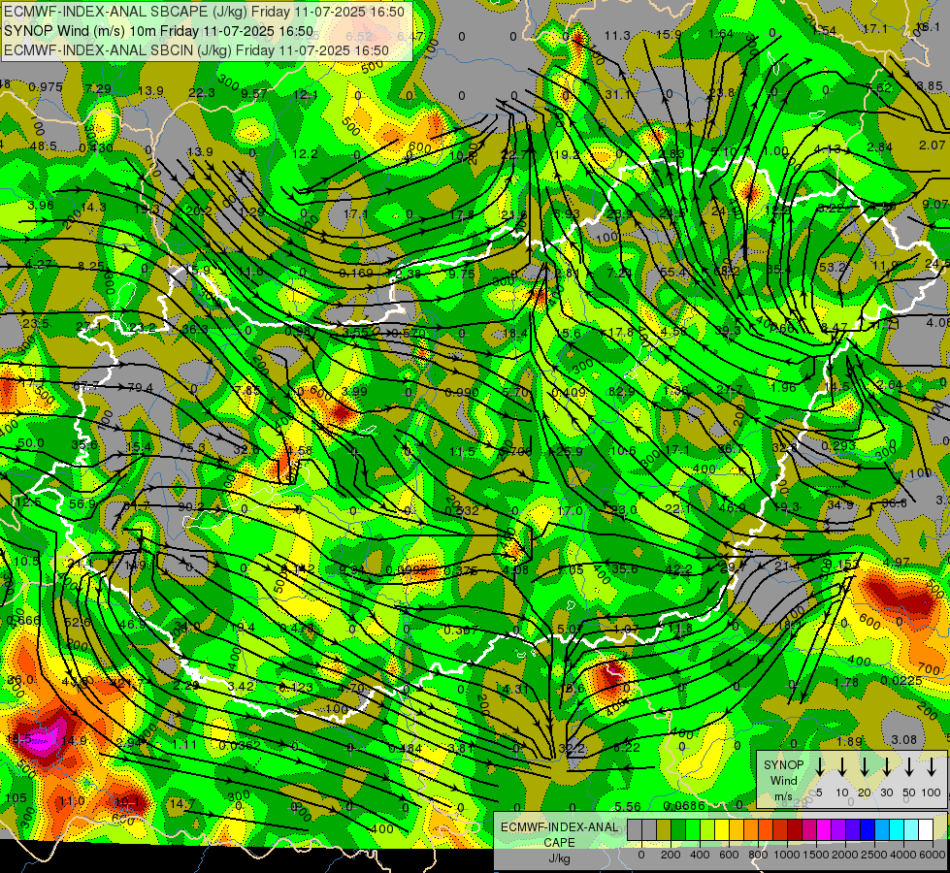Click the wind arrow above 20 m/s
Viewport: 950px width, 873px height.
(x=864, y=767)
